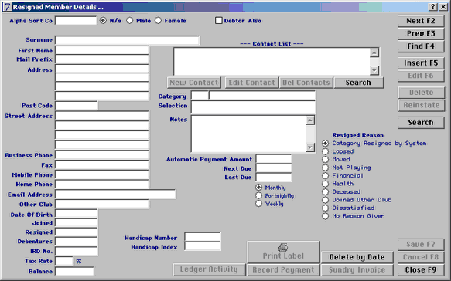Click into the Mobile Phone field
Screen dimensions: 451x281
(102, 174)
